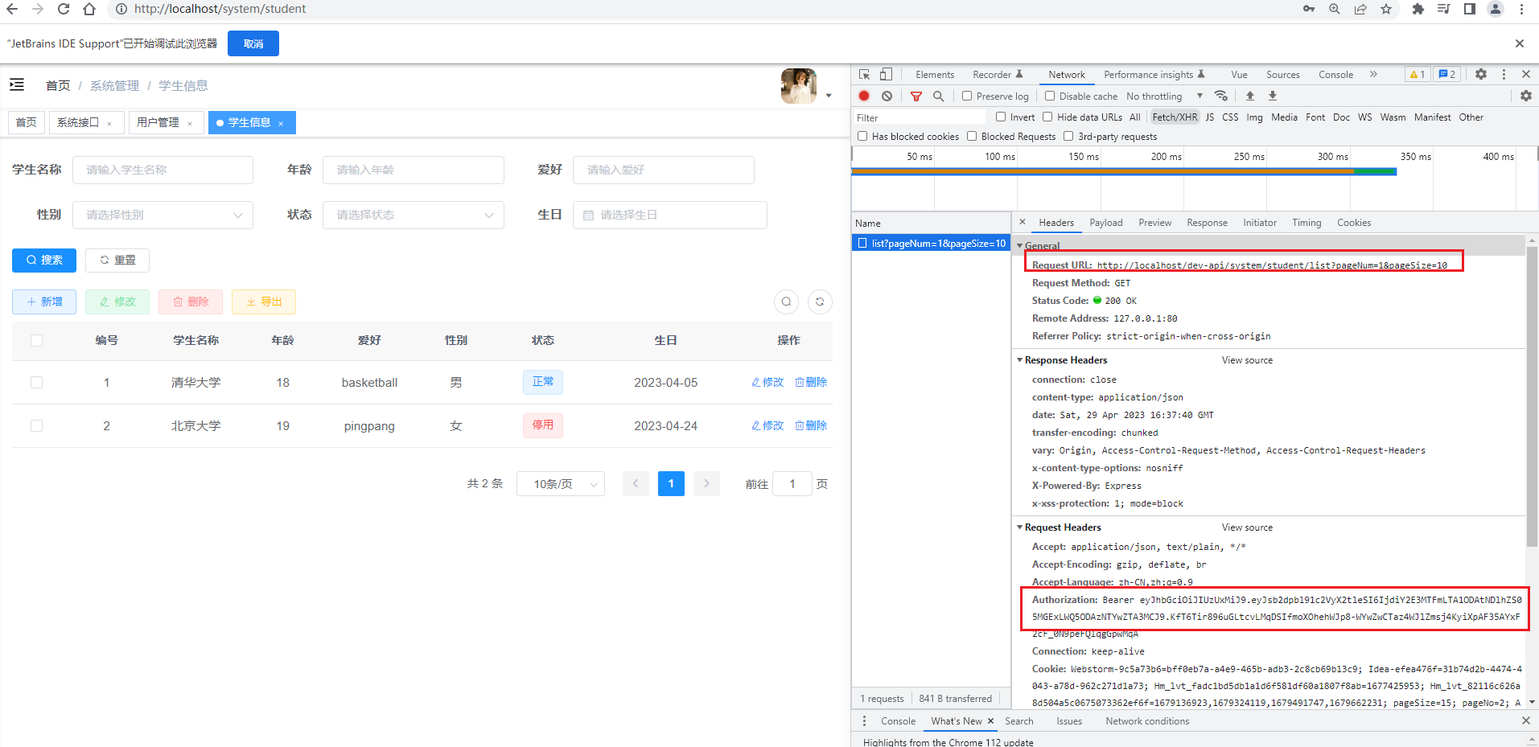Click the issues count badge

1447,74
